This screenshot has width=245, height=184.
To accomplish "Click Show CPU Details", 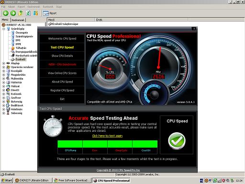I will click(x=62, y=56).
